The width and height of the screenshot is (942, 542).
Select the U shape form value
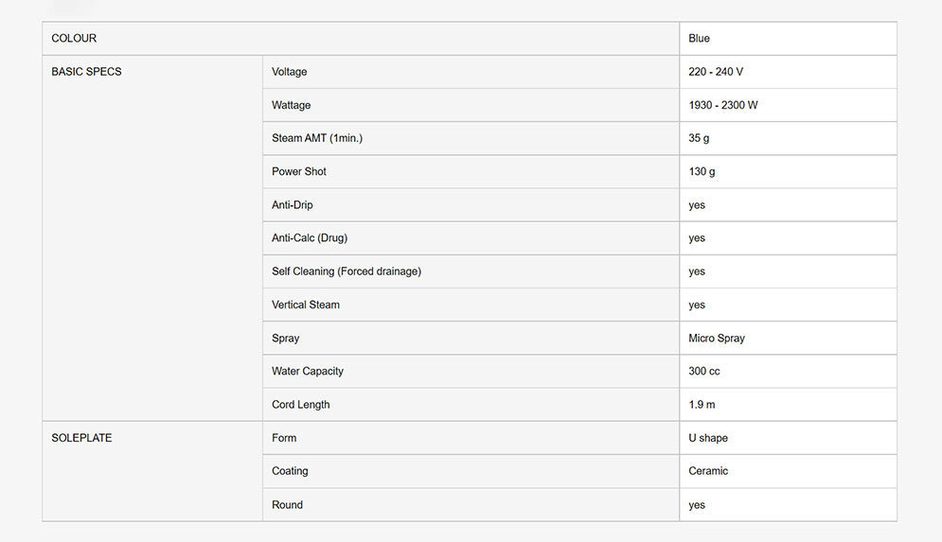tap(708, 438)
